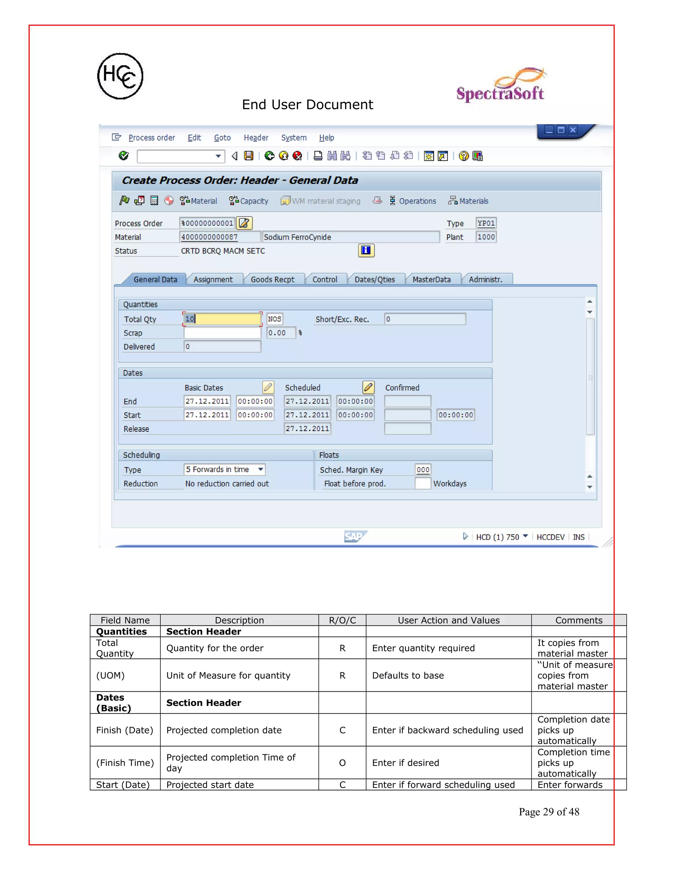Viewport: 673px width, 870px height.
Task: Click the green Enter checkmark icon
Action: click(x=124, y=156)
